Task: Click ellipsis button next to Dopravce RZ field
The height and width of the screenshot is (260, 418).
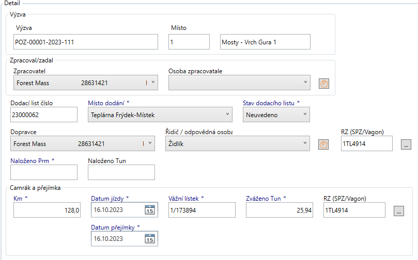Action: (x=406, y=144)
